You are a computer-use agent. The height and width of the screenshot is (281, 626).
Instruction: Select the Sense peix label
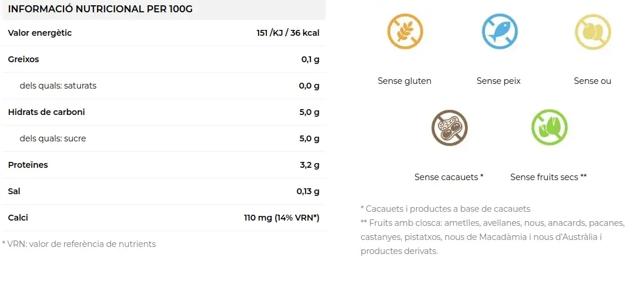coord(498,81)
